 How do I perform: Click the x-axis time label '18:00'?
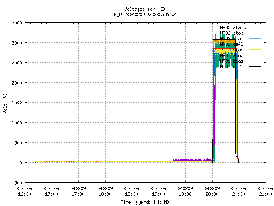pos(105,194)
